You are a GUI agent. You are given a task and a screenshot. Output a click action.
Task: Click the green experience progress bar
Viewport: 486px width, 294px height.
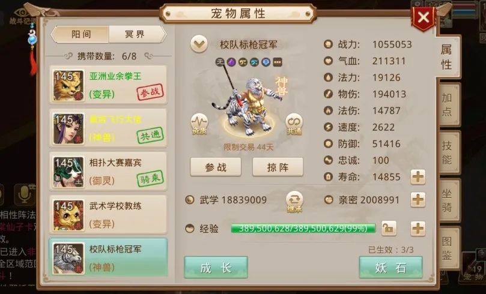click(x=303, y=229)
